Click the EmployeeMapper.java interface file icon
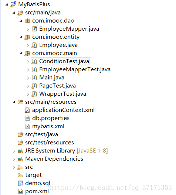Screen dimensions: 176x195 (x=35, y=29)
